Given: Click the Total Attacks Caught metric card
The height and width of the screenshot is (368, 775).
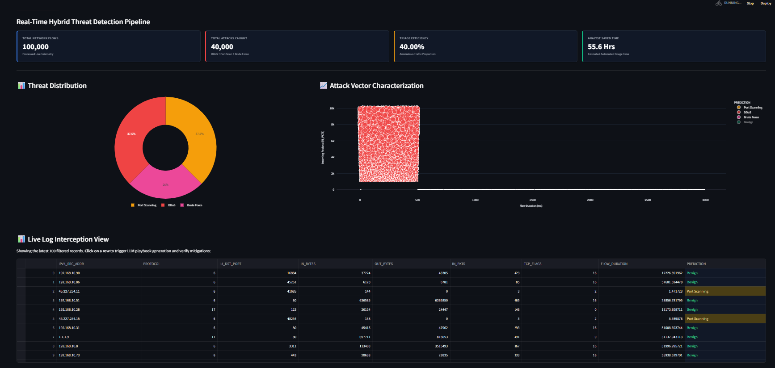Looking at the screenshot, I should (297, 46).
